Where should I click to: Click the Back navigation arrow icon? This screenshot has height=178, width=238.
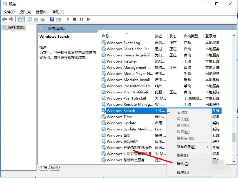(x=5, y=19)
